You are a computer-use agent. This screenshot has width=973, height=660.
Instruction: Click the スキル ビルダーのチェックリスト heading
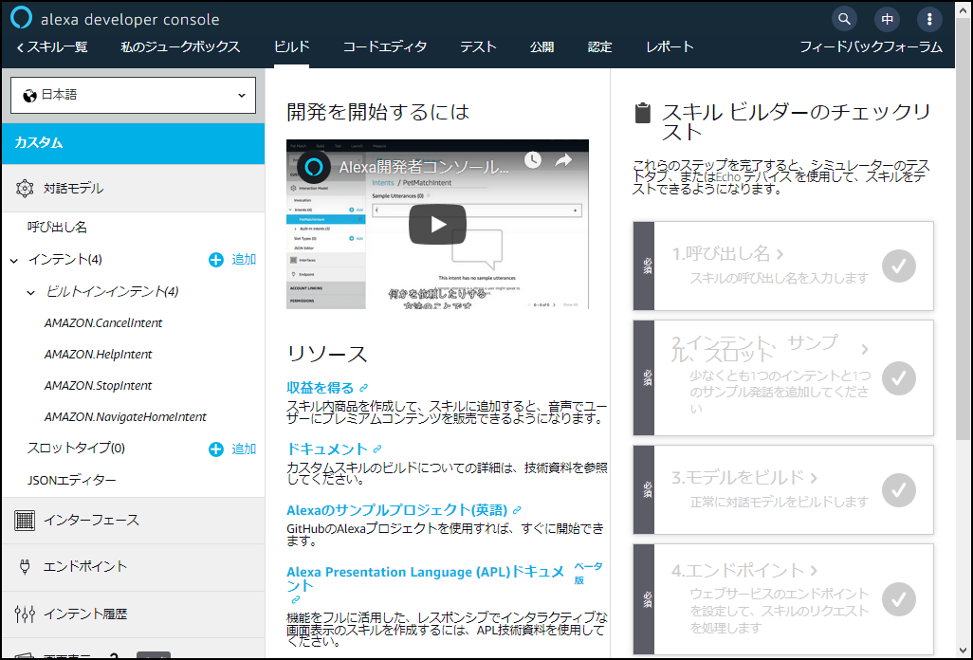pyautogui.click(x=797, y=121)
